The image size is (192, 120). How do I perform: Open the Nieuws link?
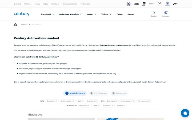(37, 4)
